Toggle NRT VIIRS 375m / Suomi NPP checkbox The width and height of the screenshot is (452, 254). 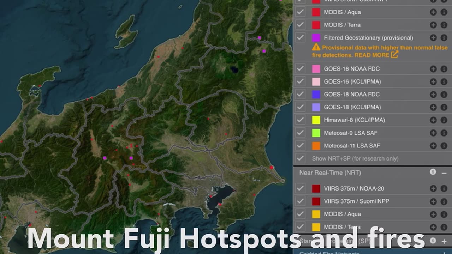[x=300, y=201]
